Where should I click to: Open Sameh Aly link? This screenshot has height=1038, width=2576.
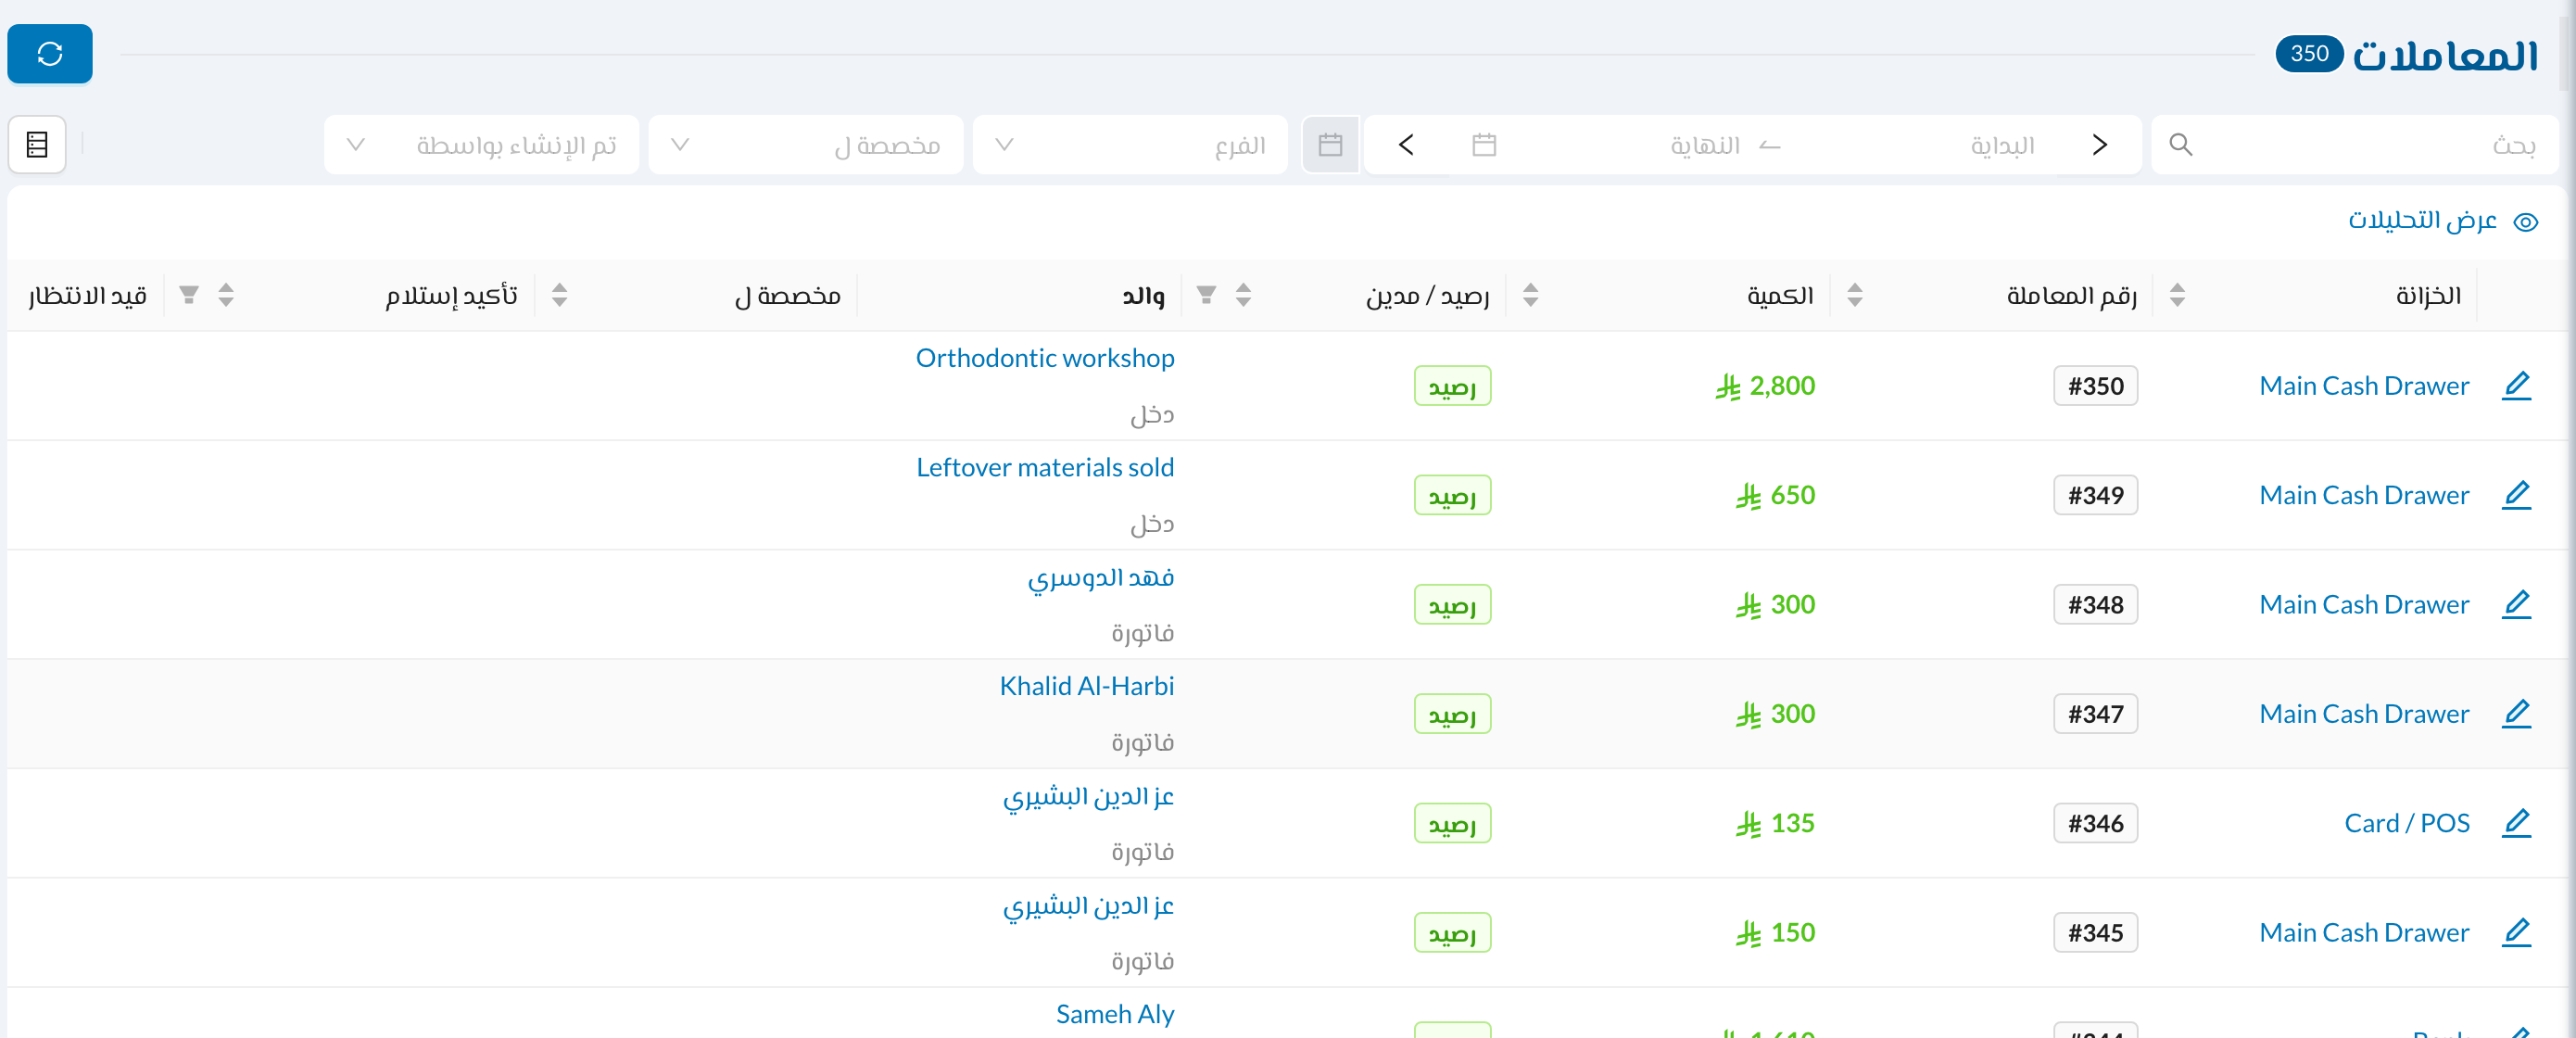(x=1115, y=1014)
